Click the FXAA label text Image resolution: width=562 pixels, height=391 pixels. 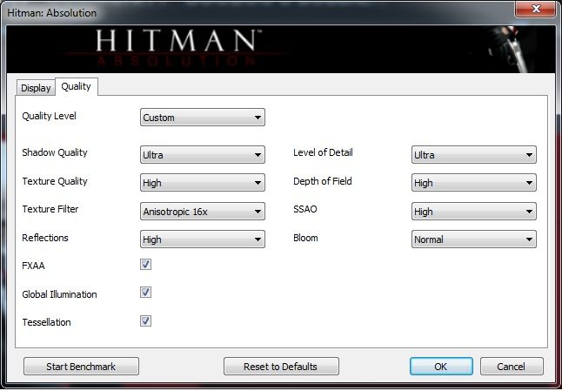33,266
